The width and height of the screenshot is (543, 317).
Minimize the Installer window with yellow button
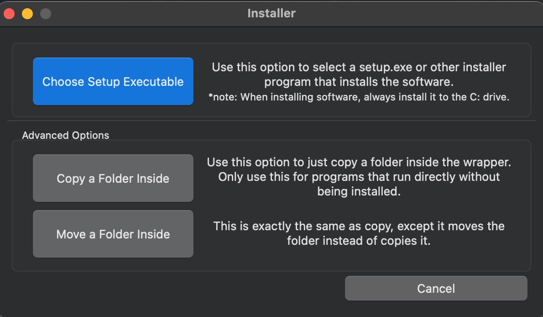[27, 14]
